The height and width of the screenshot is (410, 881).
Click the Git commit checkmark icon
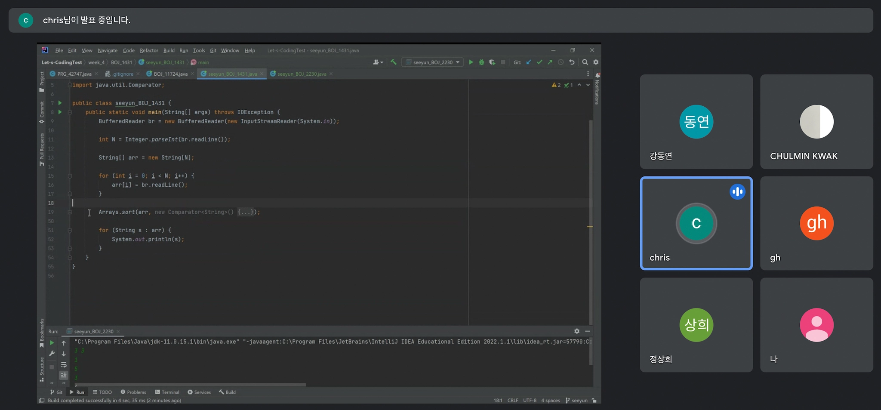(x=539, y=62)
